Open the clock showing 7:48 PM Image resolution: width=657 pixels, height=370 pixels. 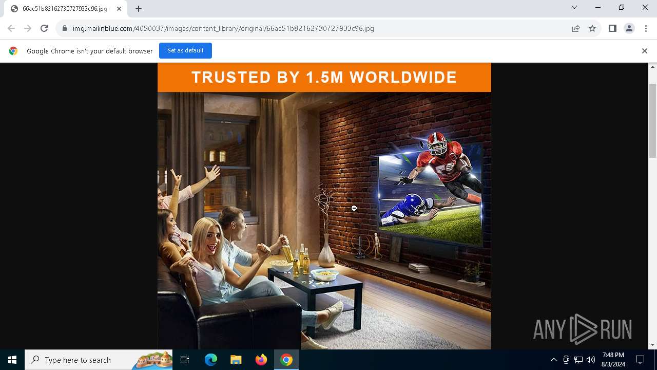613,360
